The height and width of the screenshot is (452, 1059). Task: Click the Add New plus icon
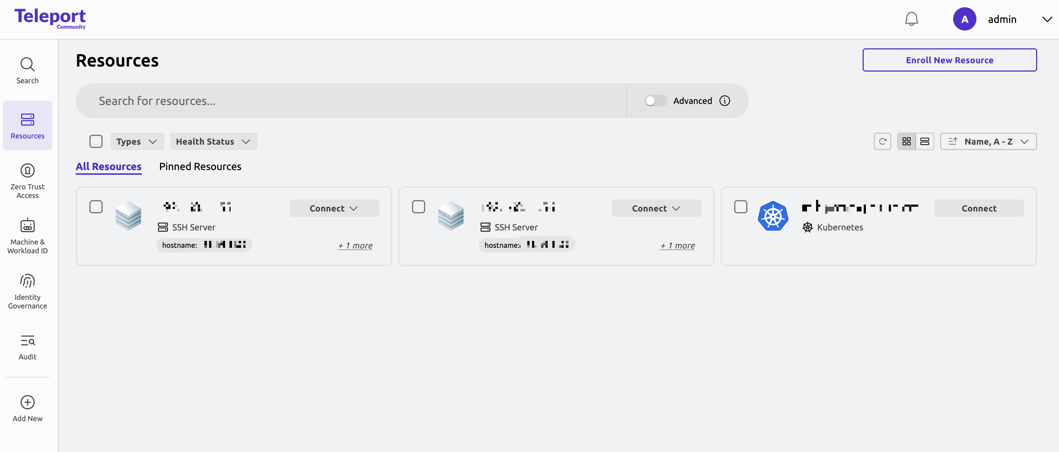[x=27, y=402]
